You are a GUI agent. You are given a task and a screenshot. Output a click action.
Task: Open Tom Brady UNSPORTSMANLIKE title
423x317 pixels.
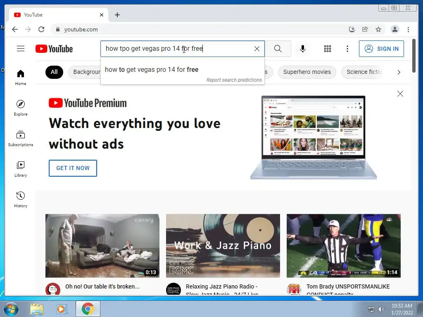[x=348, y=290]
